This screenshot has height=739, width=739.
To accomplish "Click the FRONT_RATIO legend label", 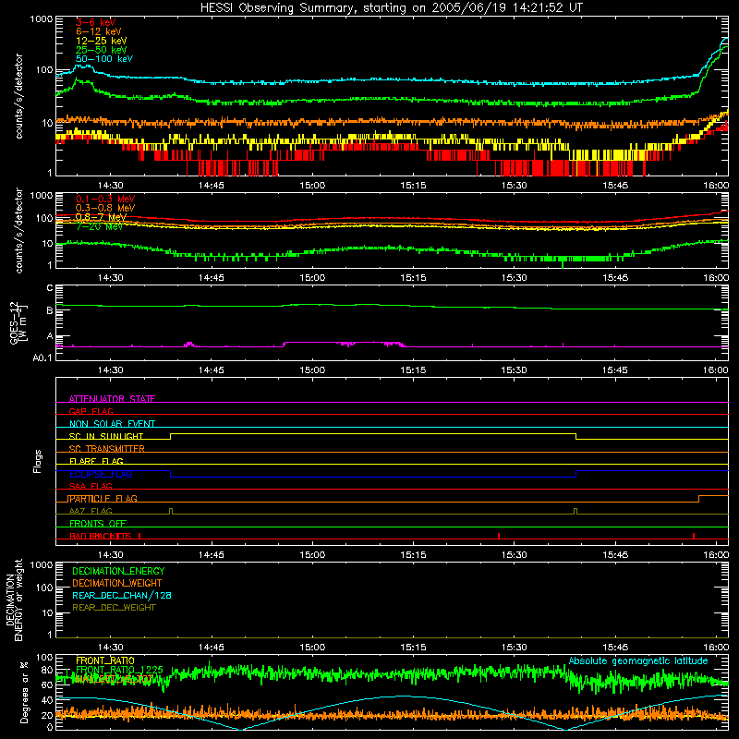I will click(x=105, y=660).
